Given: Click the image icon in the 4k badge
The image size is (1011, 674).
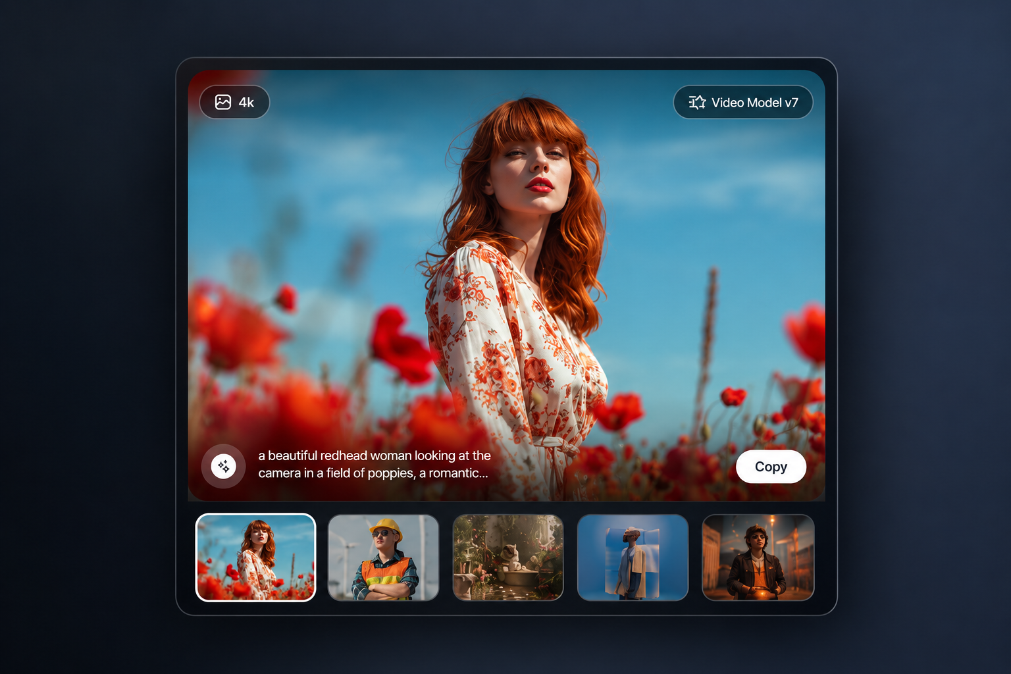Looking at the screenshot, I should point(223,102).
